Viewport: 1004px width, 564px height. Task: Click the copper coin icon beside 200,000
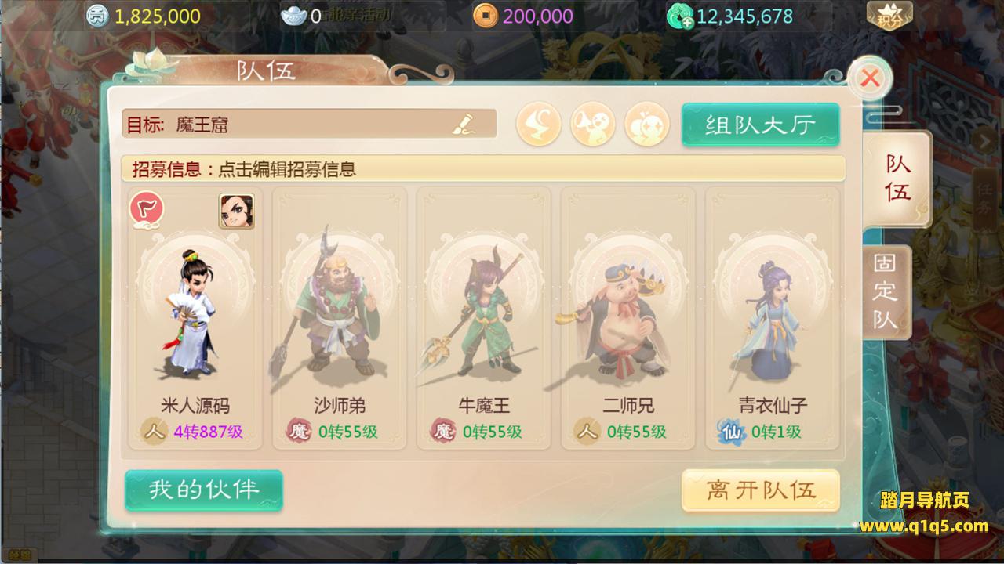coord(485,16)
